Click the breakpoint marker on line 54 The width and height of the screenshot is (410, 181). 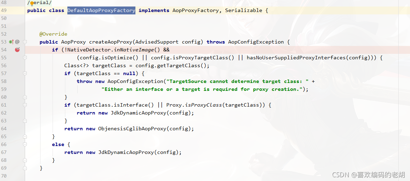pos(17,50)
